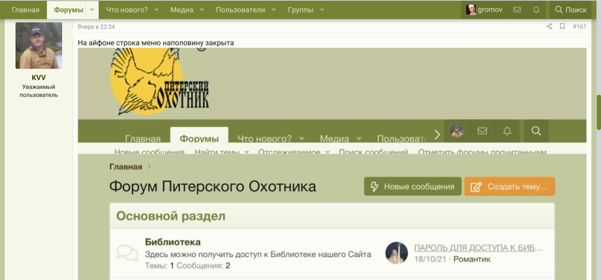Image resolution: width=601 pixels, height=280 pixels.
Task: Expand the Группы dropdown arrow
Action: click(322, 10)
